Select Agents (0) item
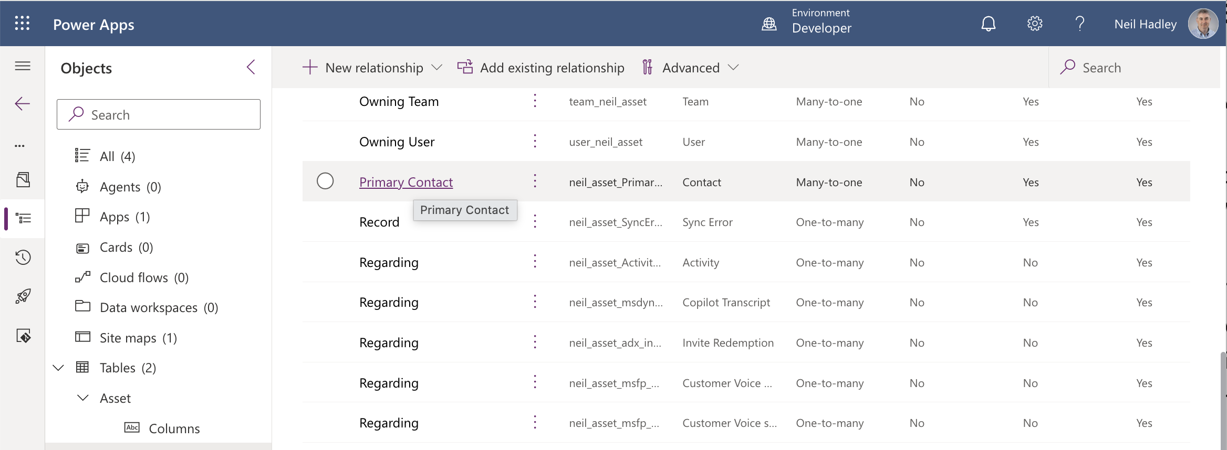The height and width of the screenshot is (450, 1227). 131,187
